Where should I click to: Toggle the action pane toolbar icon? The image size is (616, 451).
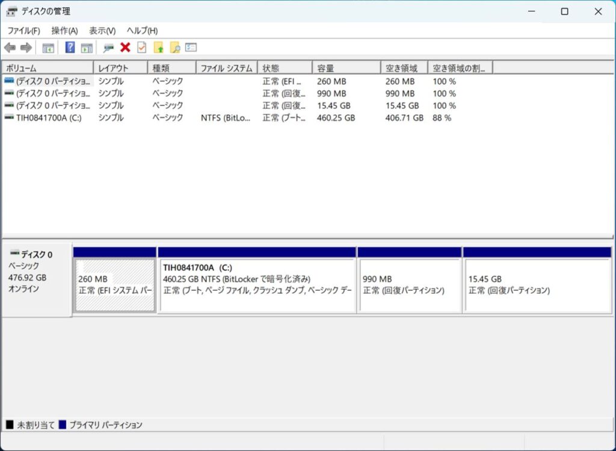87,48
